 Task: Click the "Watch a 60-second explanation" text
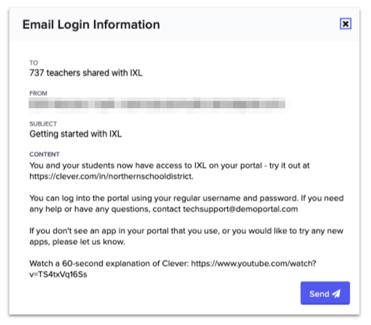pos(109,264)
